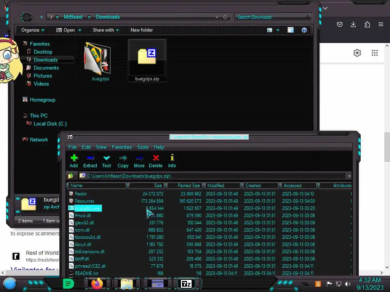Viewport: 390px width, 292px height.
Task: Refresh the Downloads folder view
Action: (x=225, y=17)
